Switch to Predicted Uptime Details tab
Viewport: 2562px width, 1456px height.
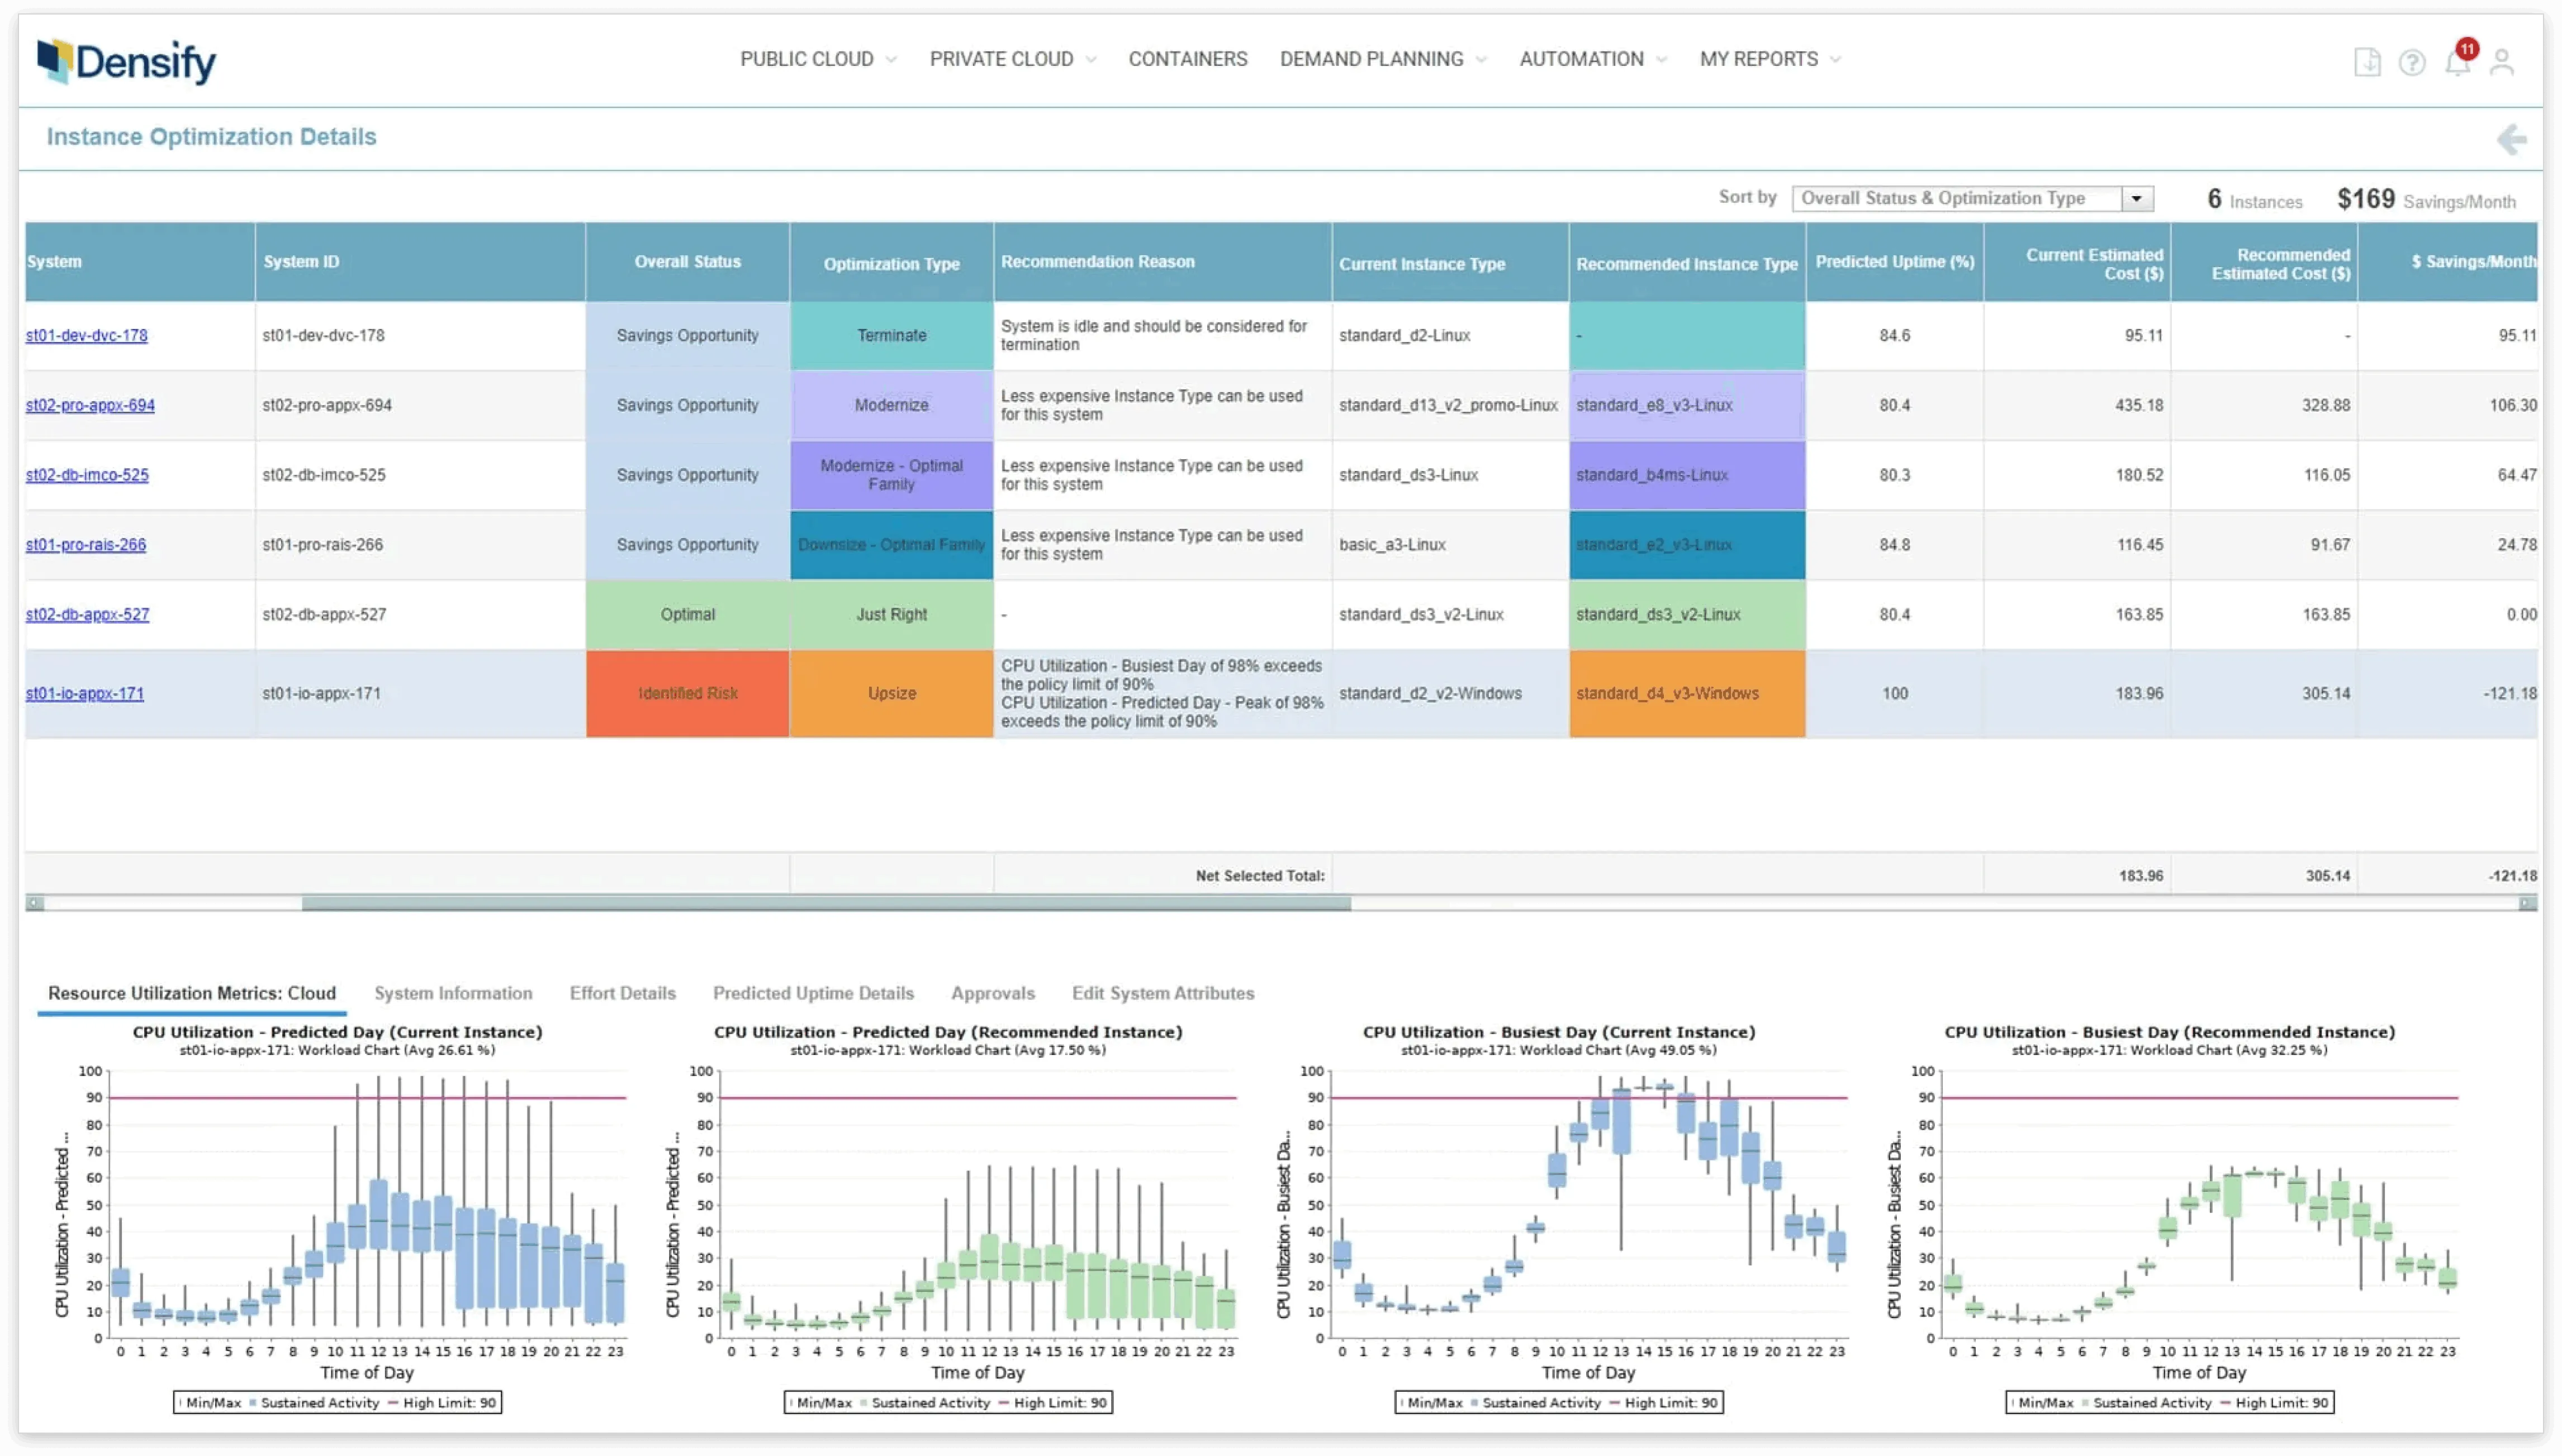[x=813, y=993]
